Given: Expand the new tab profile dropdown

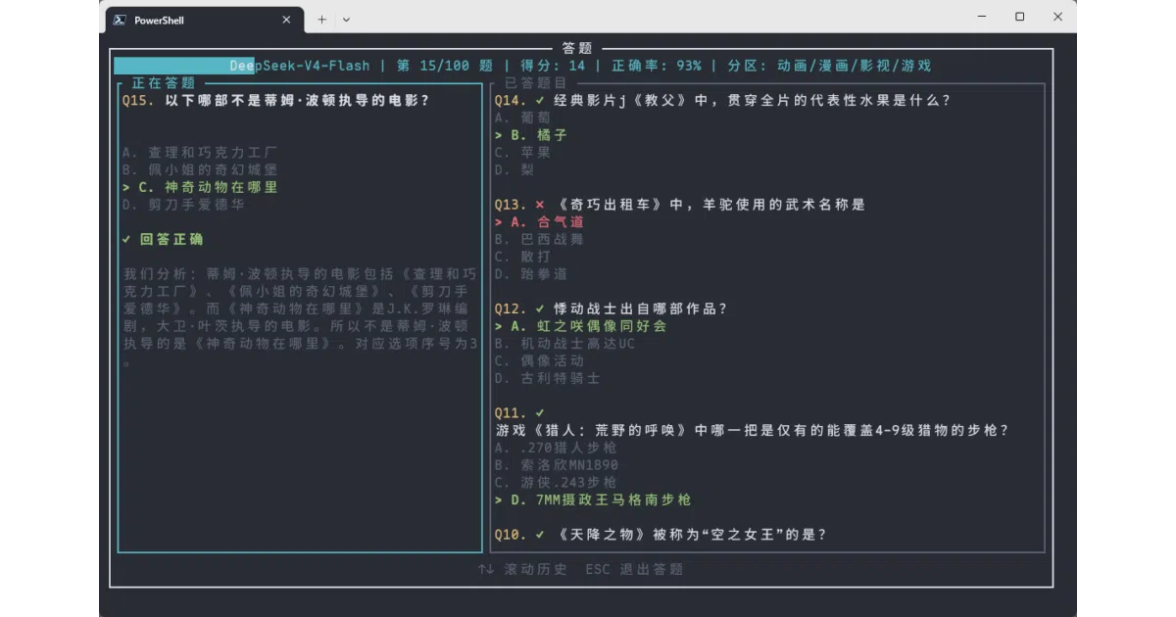Looking at the screenshot, I should point(346,20).
